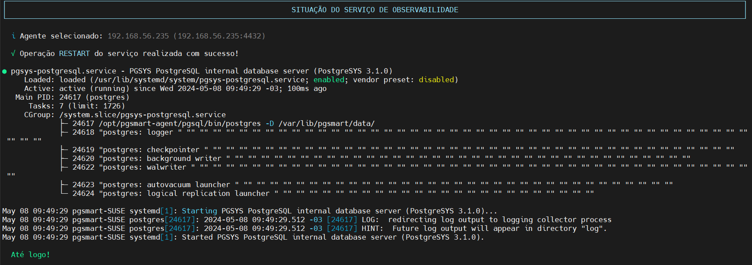Click the Até logo! farewell text
The width and height of the screenshot is (752, 265).
31,255
